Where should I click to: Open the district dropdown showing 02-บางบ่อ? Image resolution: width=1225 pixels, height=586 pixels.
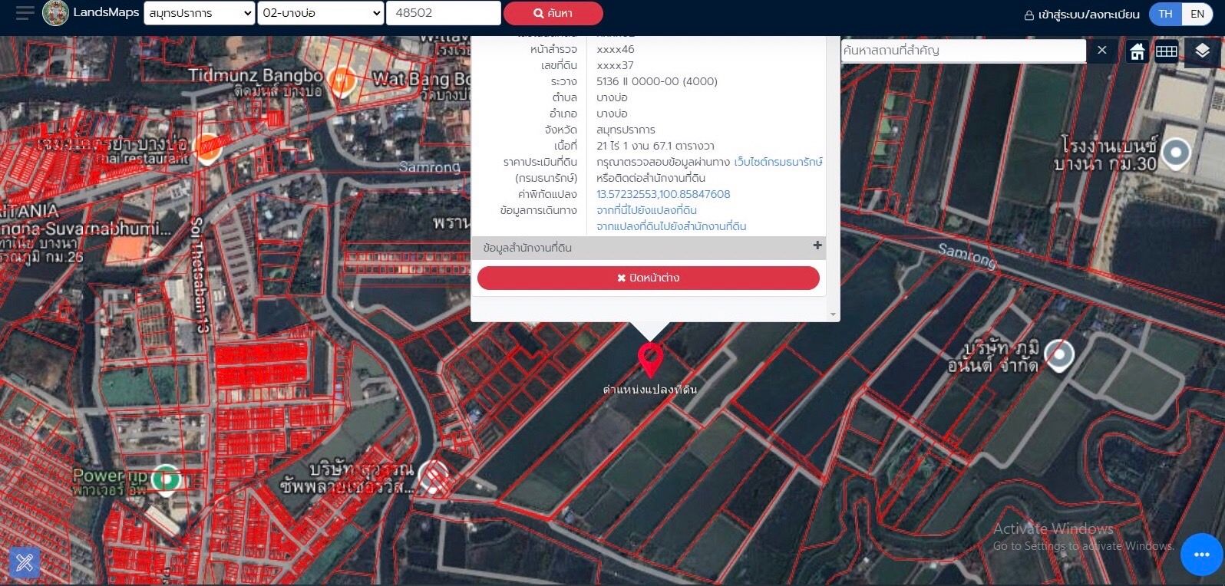click(321, 13)
